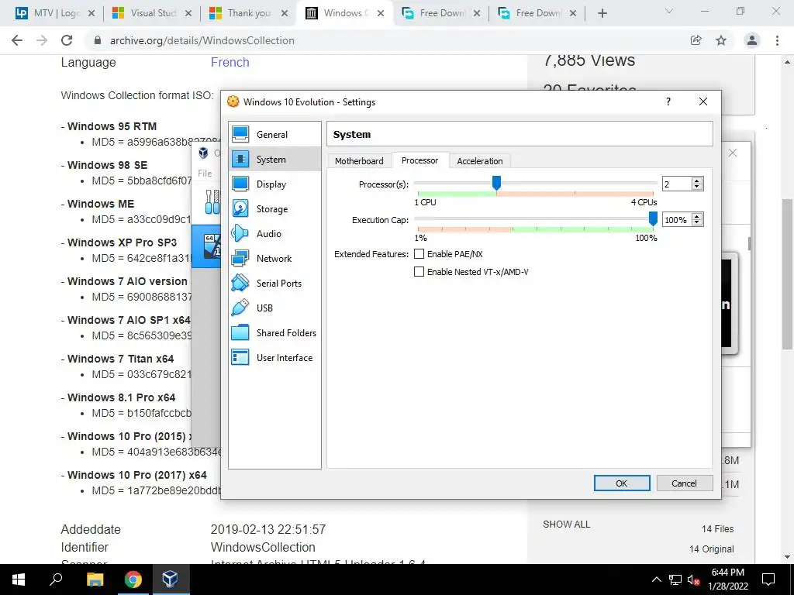This screenshot has width=794, height=595.
Task: Open the Audio speaker icon
Action: coord(240,233)
